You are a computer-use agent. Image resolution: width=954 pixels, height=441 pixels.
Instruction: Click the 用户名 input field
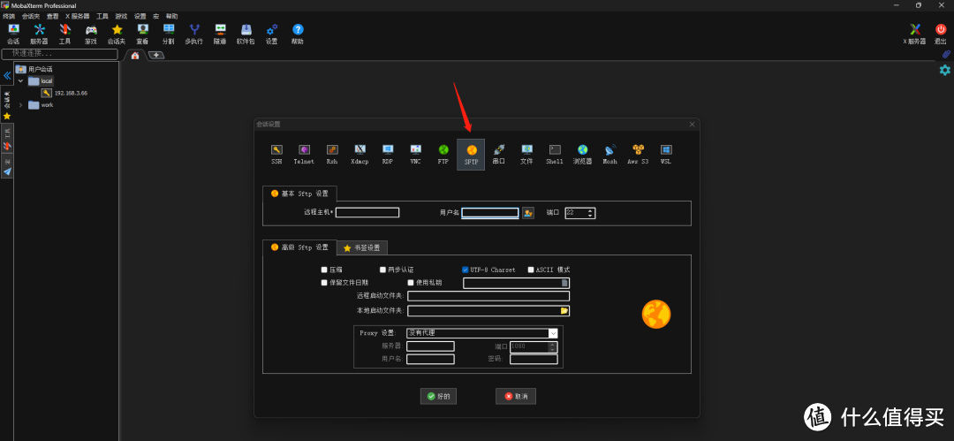pos(490,213)
